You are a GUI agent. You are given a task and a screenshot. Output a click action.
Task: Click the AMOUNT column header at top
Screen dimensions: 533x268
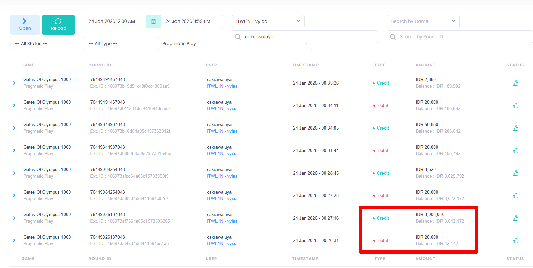point(425,65)
